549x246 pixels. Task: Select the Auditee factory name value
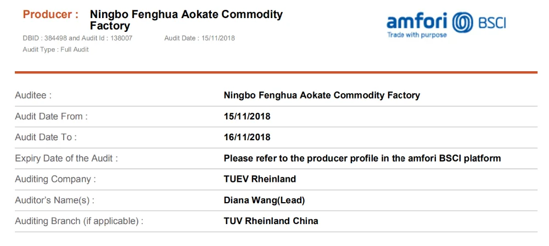pos(322,95)
